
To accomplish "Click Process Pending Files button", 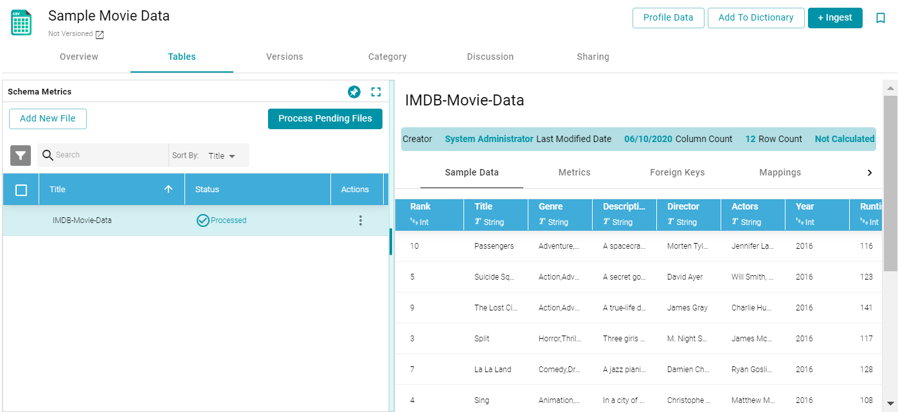I will pos(325,119).
